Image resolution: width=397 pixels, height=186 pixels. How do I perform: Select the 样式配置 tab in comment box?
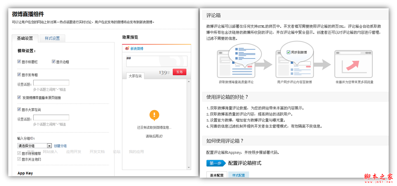pos(238,175)
